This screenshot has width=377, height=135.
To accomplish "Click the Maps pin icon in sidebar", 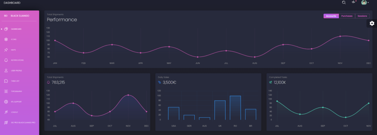I will (6, 50).
